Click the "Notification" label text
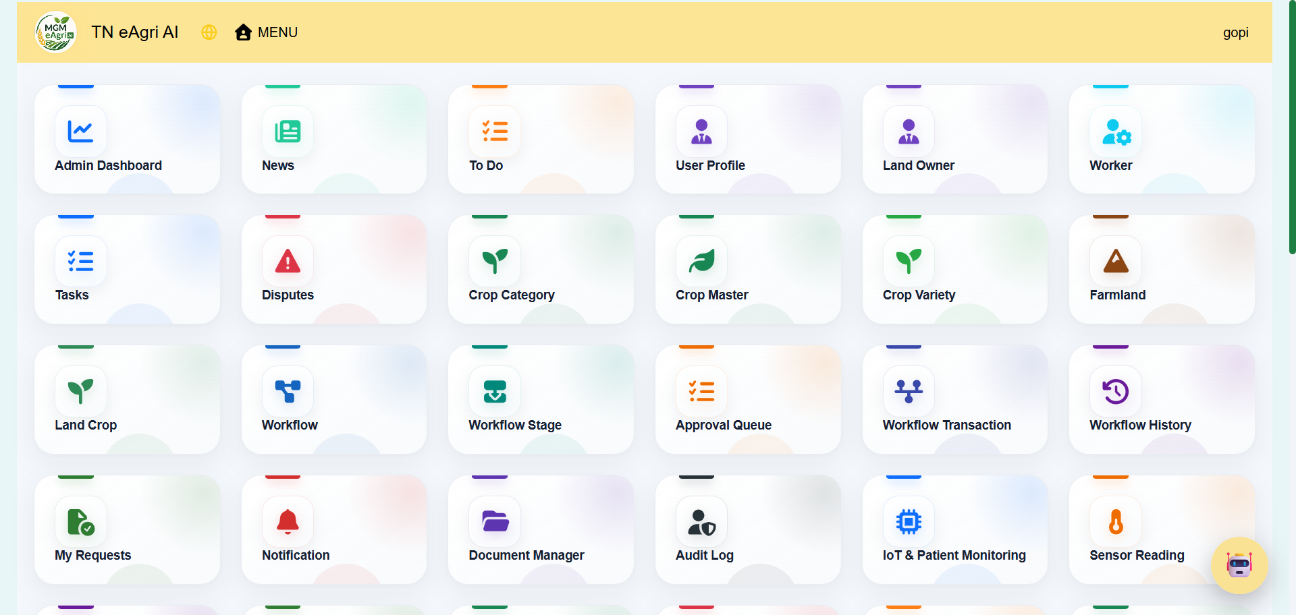 pyautogui.click(x=296, y=555)
